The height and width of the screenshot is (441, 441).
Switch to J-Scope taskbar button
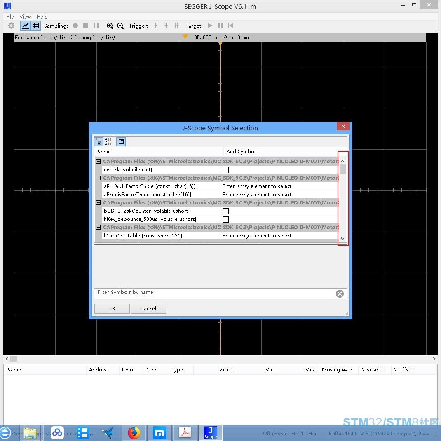click(x=210, y=433)
